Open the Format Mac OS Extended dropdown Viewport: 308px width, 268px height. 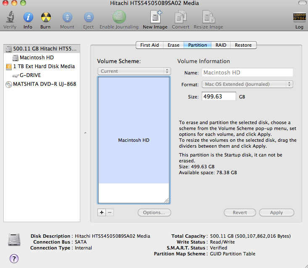247,84
